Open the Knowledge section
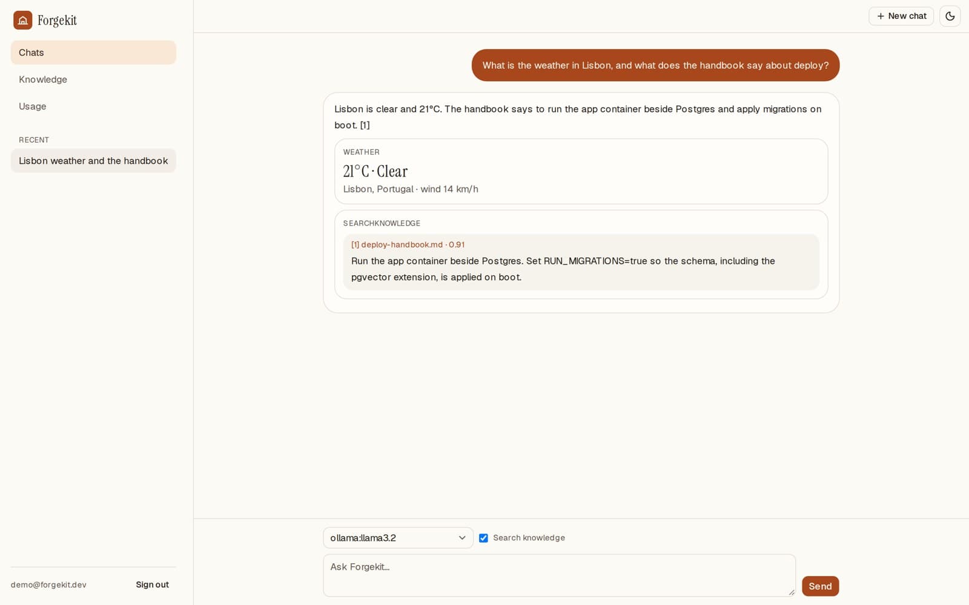The height and width of the screenshot is (605, 969). [93, 79]
